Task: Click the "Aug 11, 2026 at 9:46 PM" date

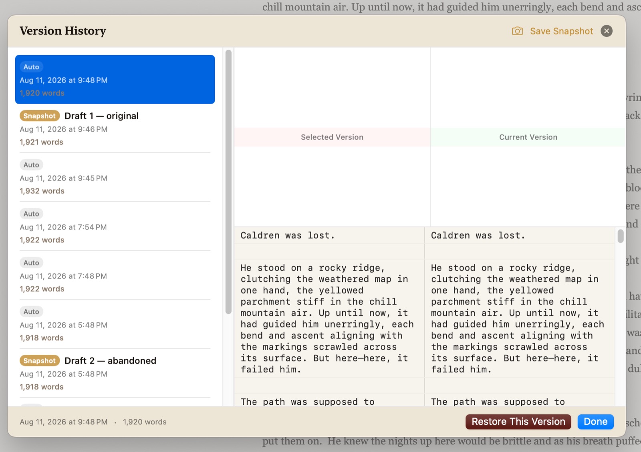Action: 64,129
